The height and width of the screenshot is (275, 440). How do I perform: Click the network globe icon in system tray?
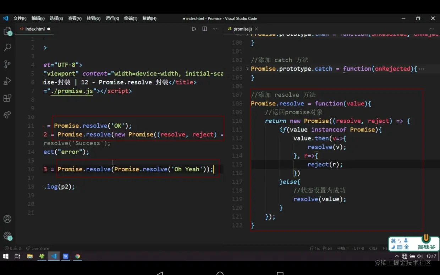pos(404,256)
